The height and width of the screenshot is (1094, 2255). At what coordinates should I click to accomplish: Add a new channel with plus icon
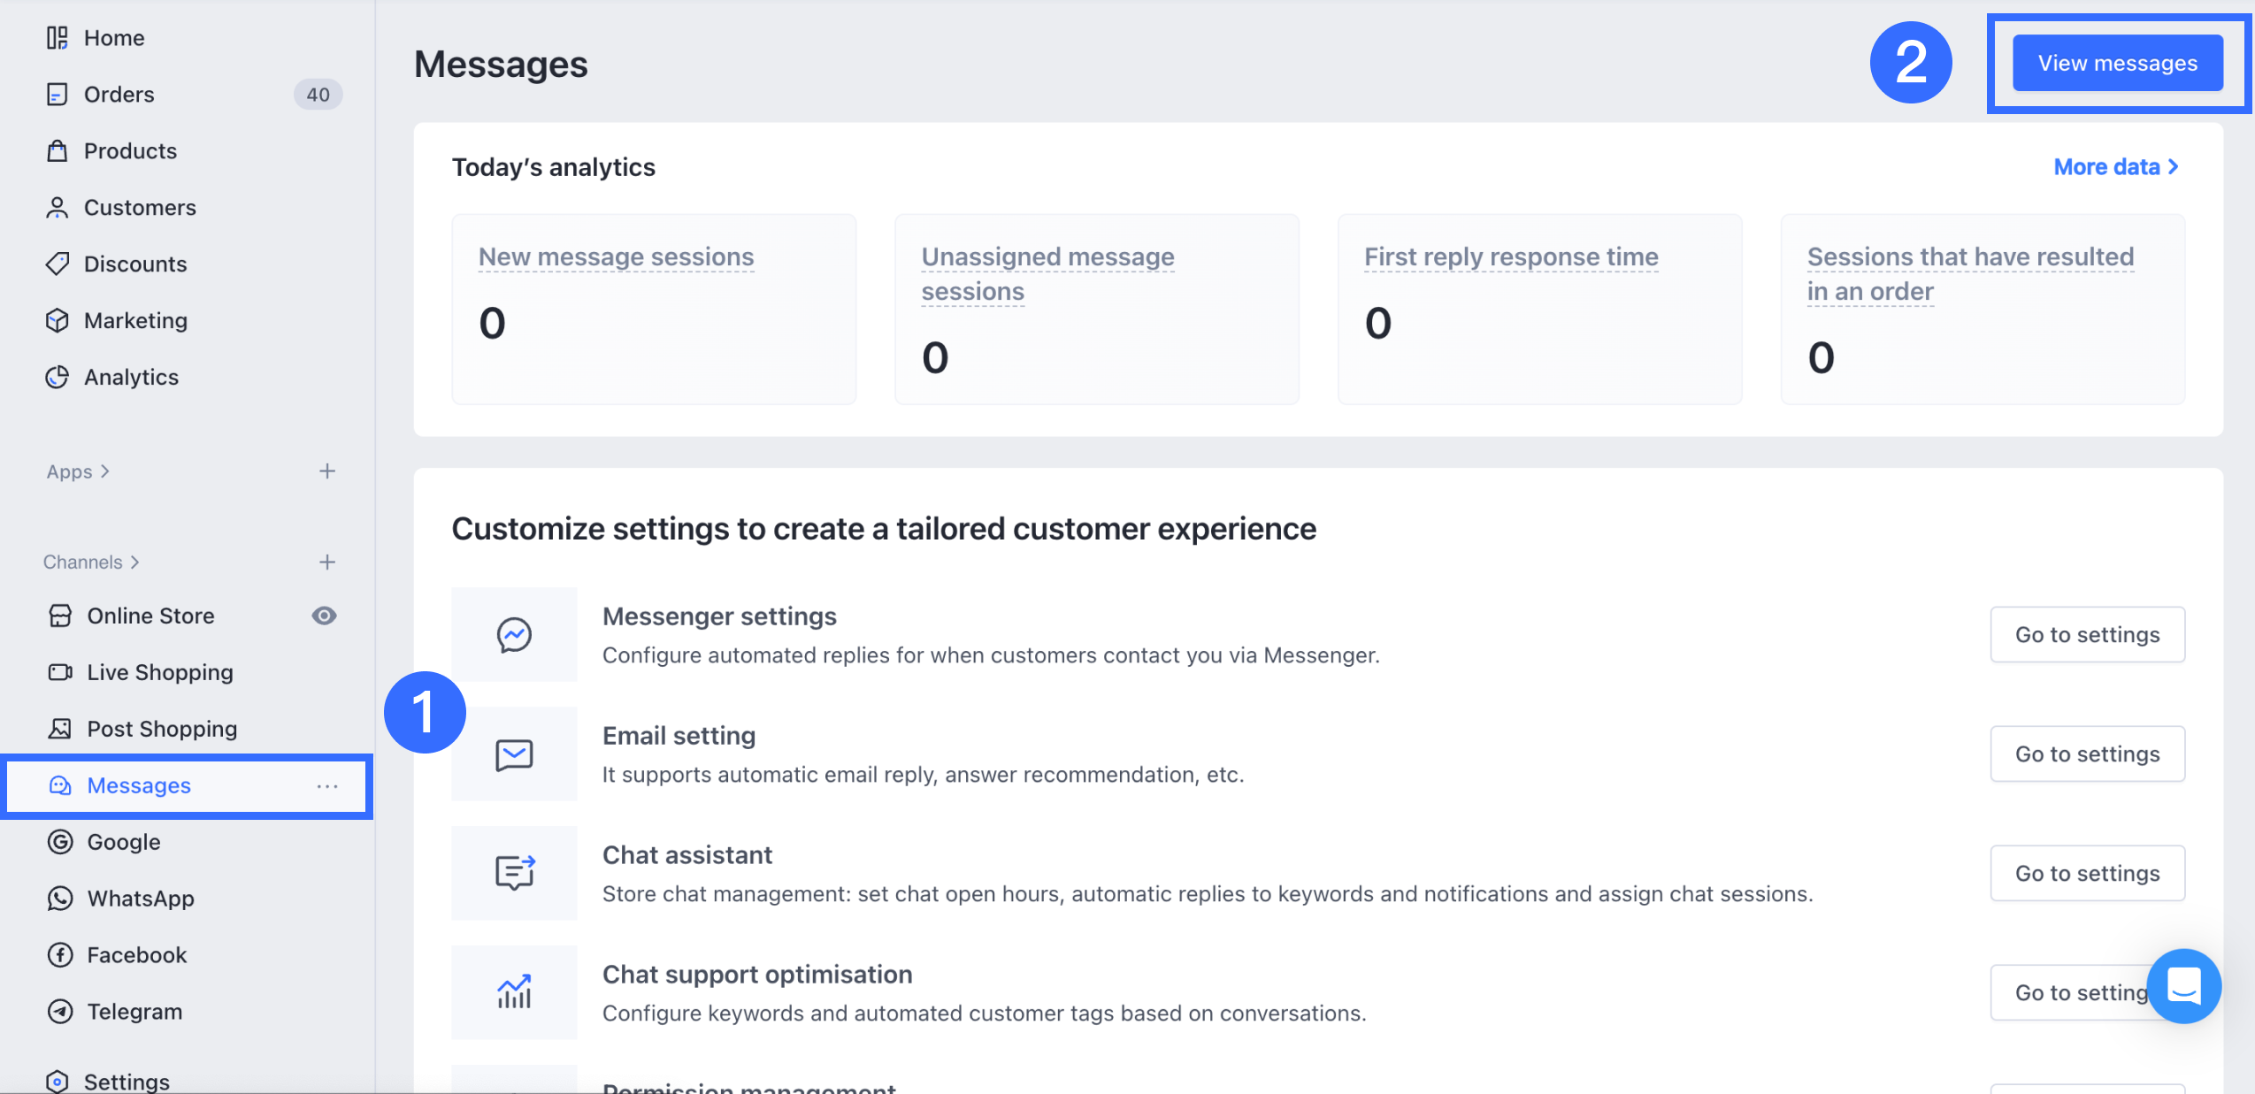(x=327, y=562)
